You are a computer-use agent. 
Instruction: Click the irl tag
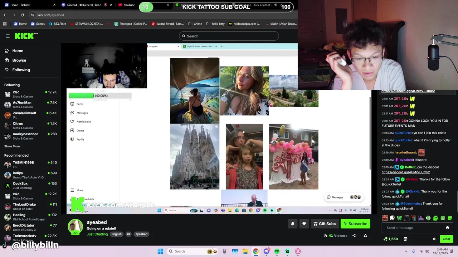[x=128, y=234]
